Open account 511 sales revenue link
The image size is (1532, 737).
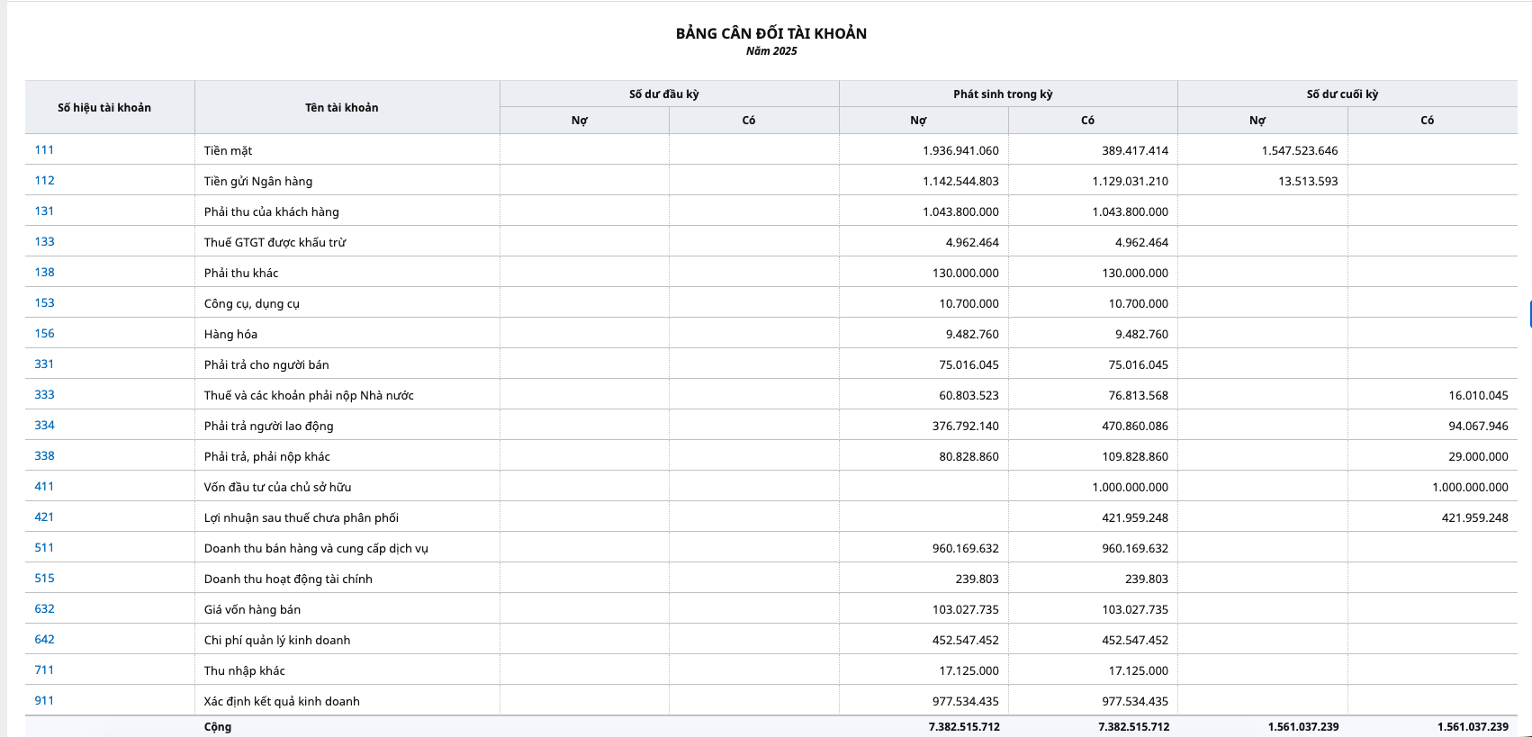[x=44, y=548]
